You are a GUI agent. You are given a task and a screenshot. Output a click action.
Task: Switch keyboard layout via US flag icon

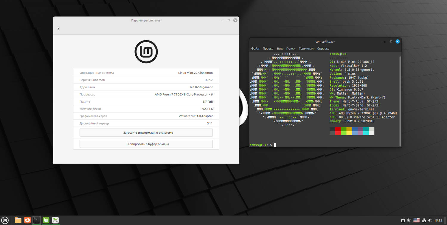pos(416,221)
